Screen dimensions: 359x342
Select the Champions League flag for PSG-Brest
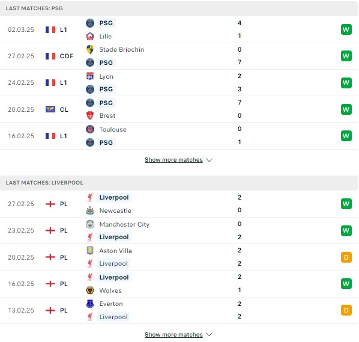point(50,109)
